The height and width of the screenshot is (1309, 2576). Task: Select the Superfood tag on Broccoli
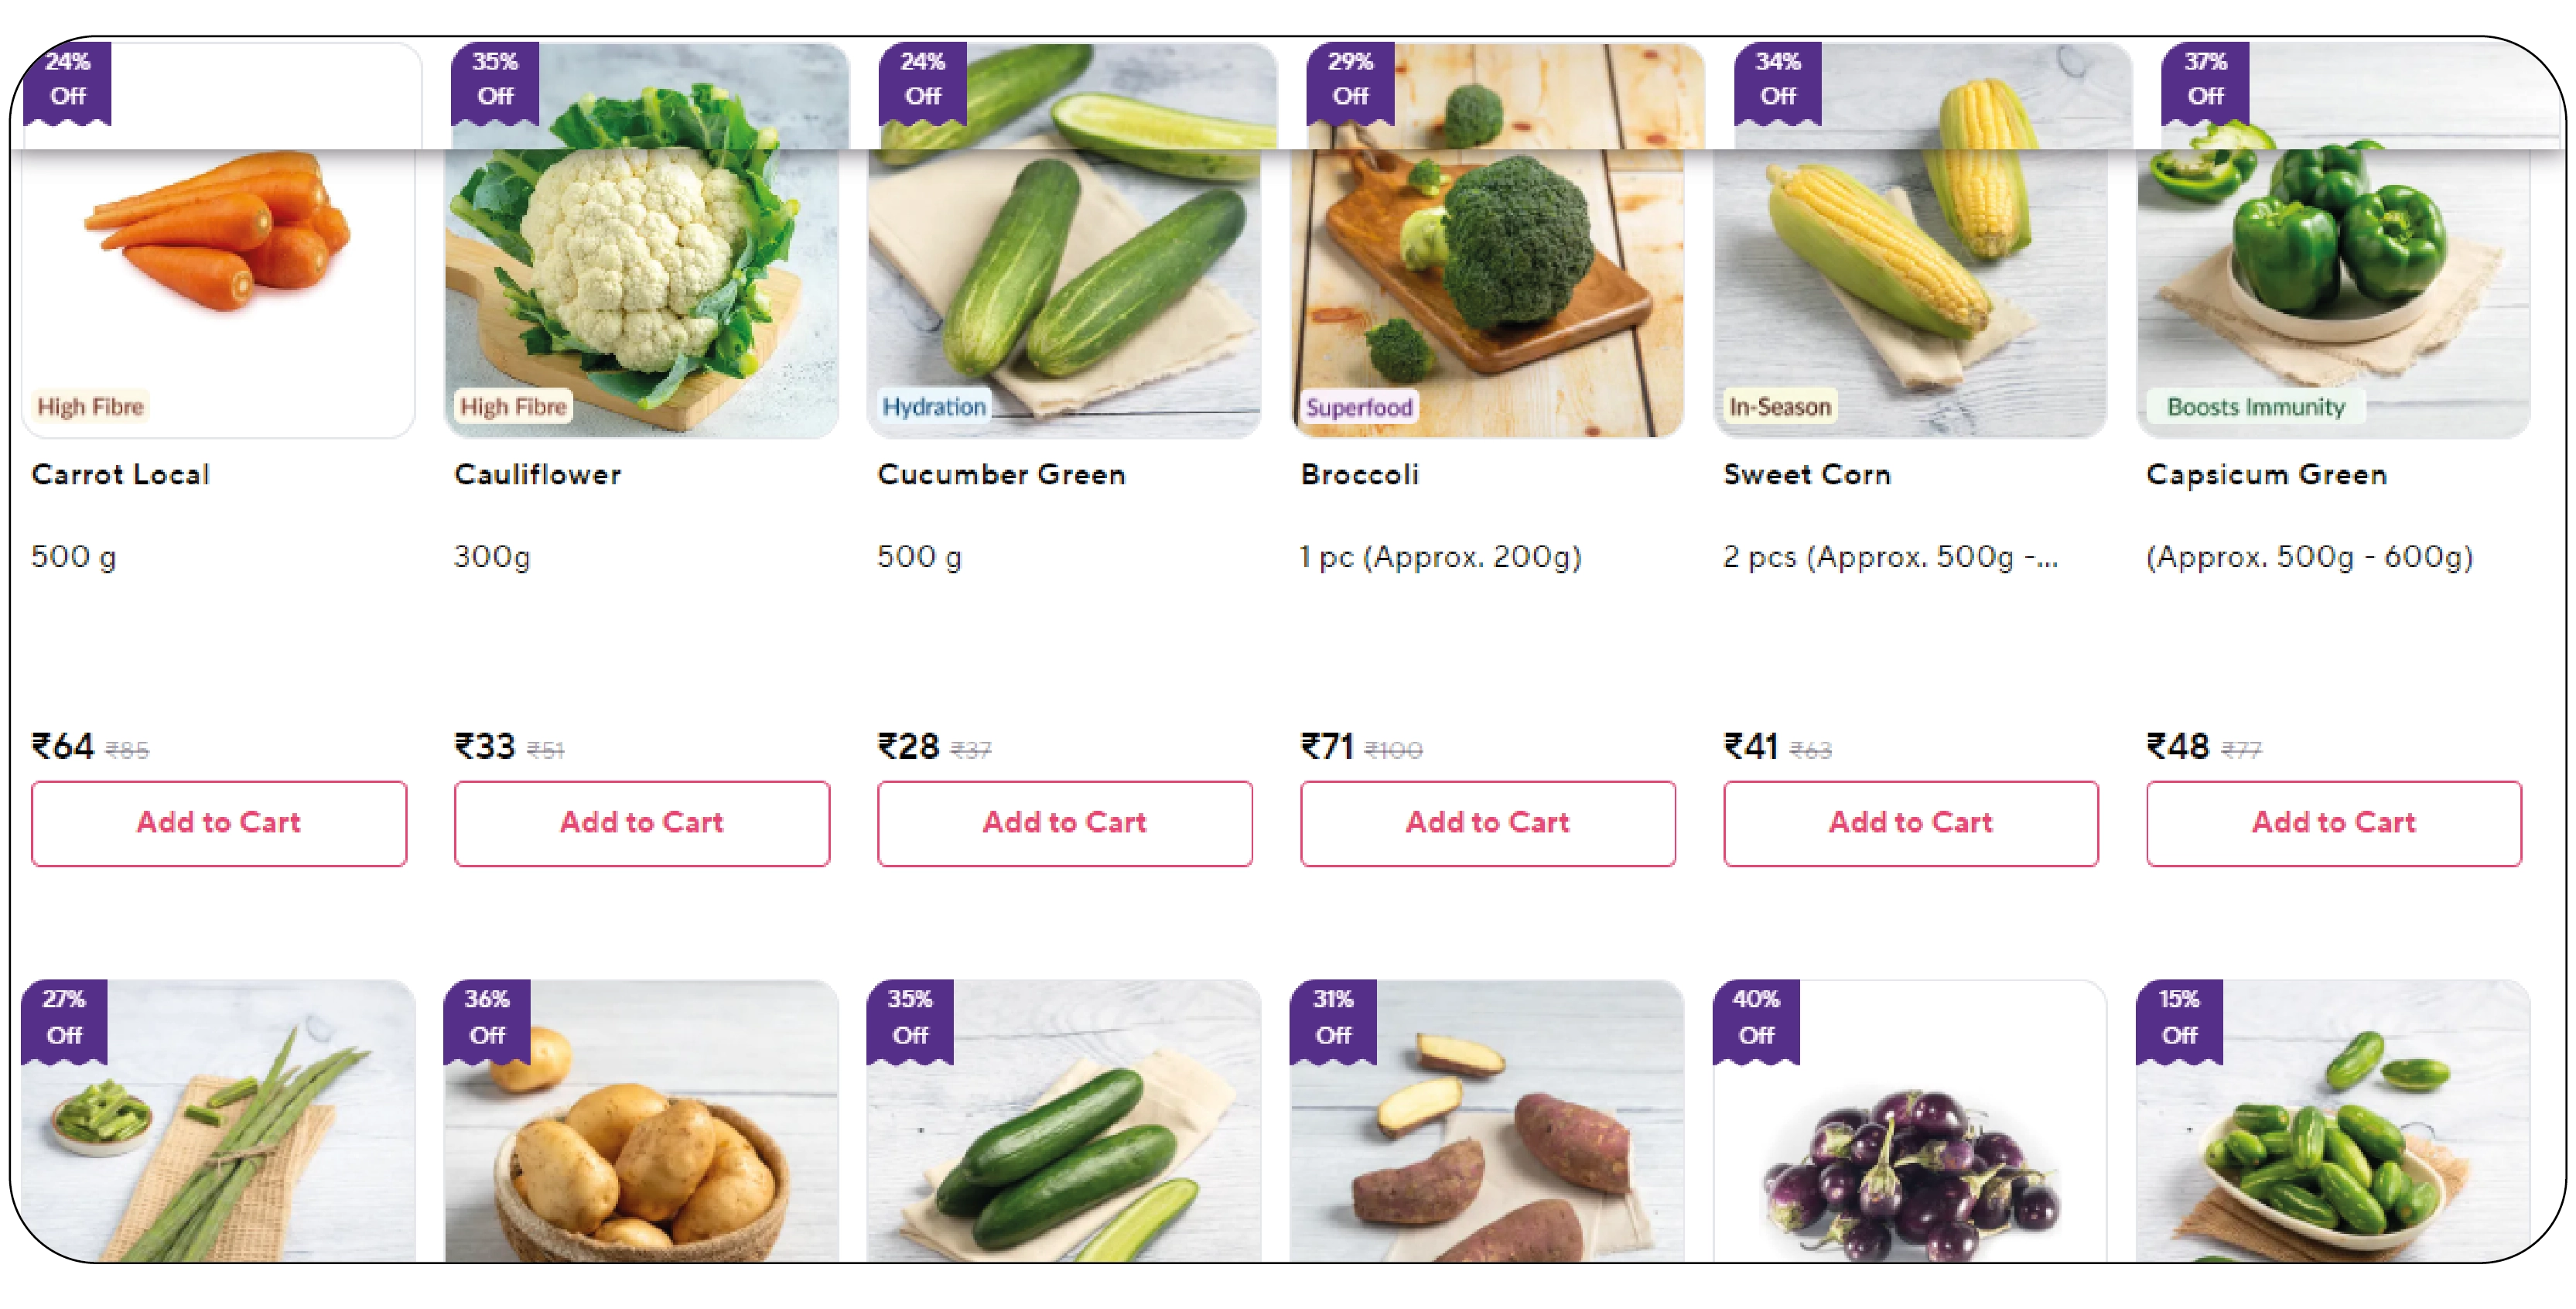[x=1359, y=407]
